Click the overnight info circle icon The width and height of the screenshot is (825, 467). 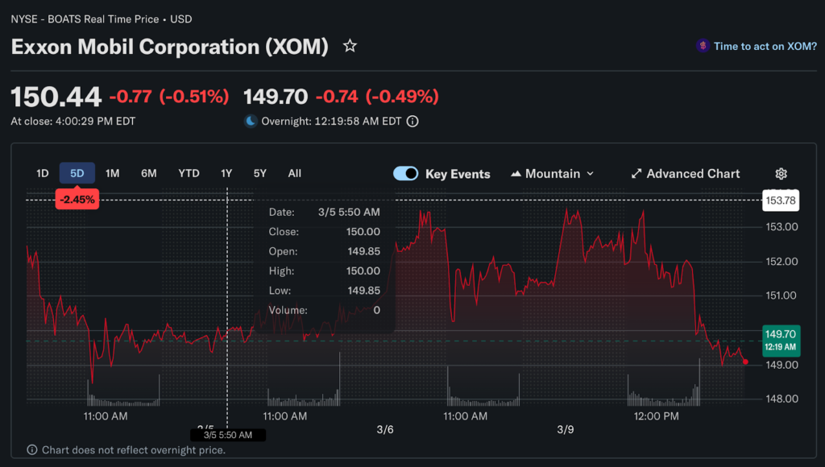coord(412,122)
